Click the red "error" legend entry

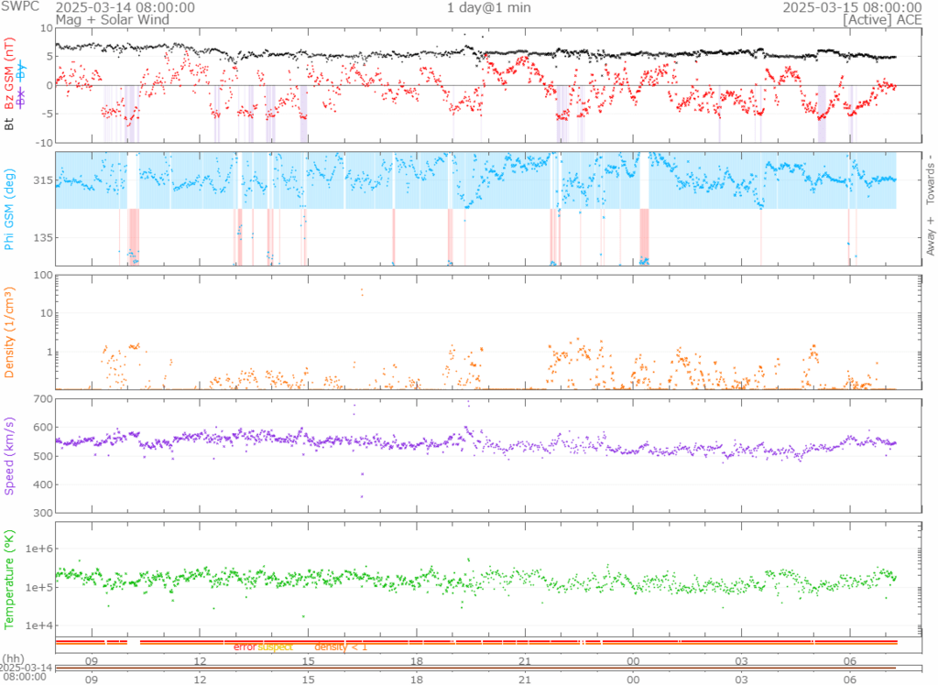pos(245,647)
